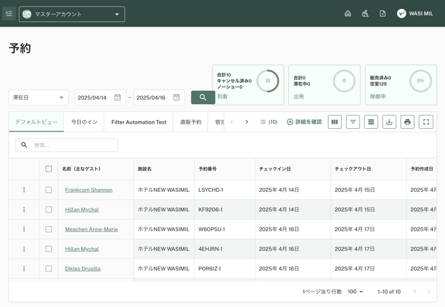Check the Frankcom Shannon row checkbox
Viewport: 445px width, 307px height.
tap(49, 190)
